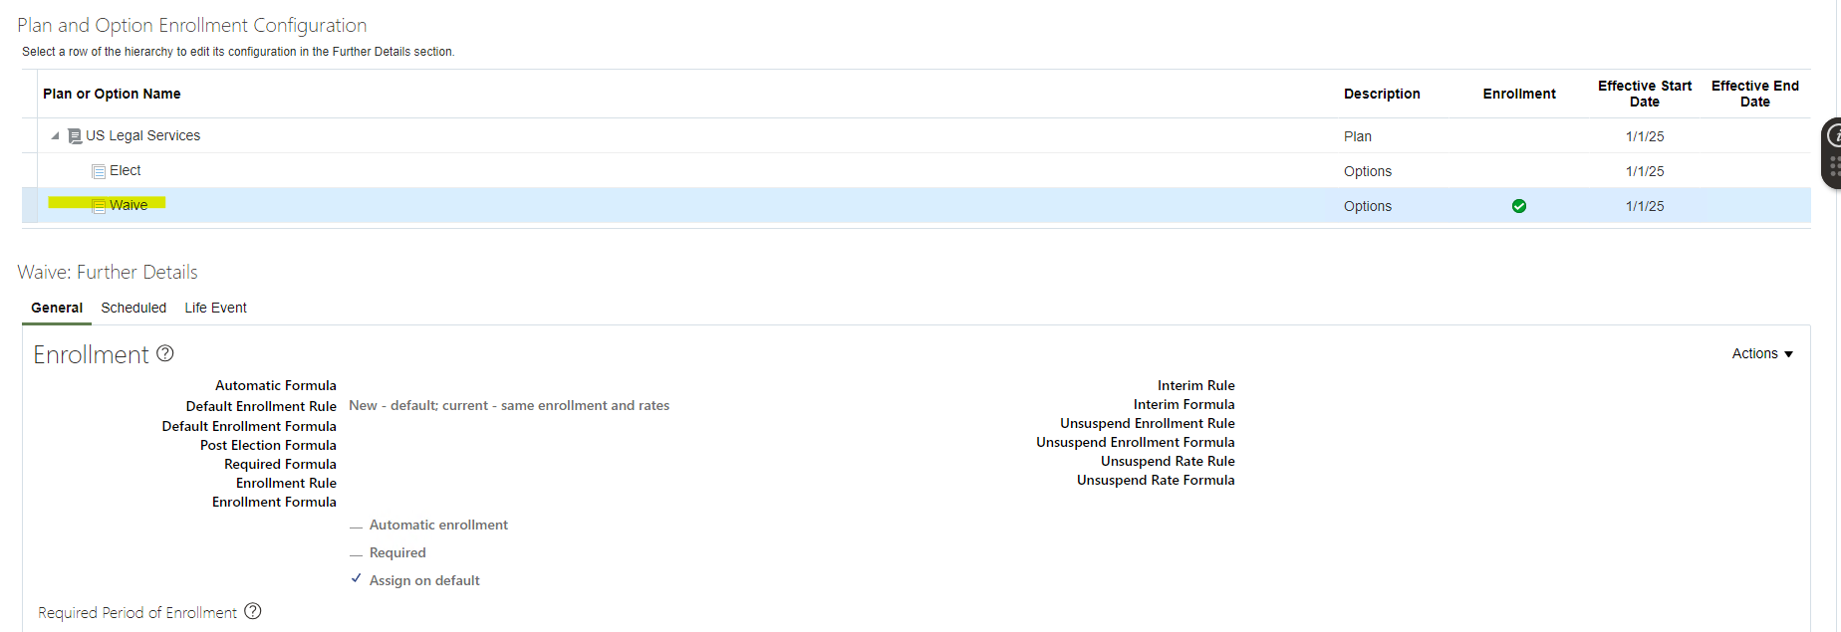1841x632 pixels.
Task: Open Required Period of Enrollment help icon
Action: point(253,611)
